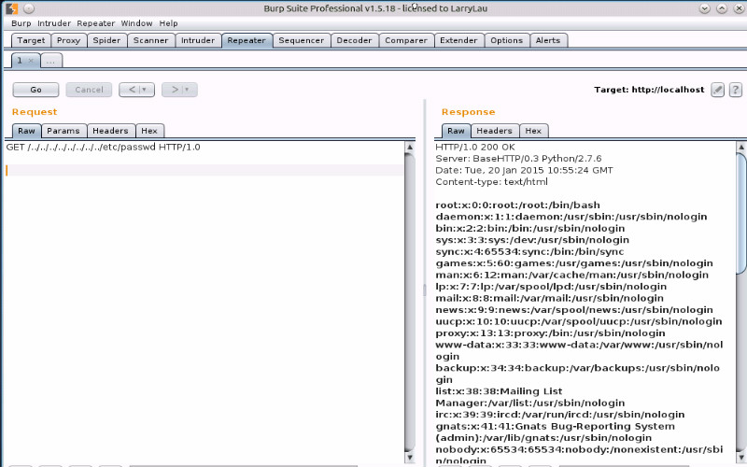747x467 pixels.
Task: Add a new Repeater tab with the ... tab
Action: point(51,61)
